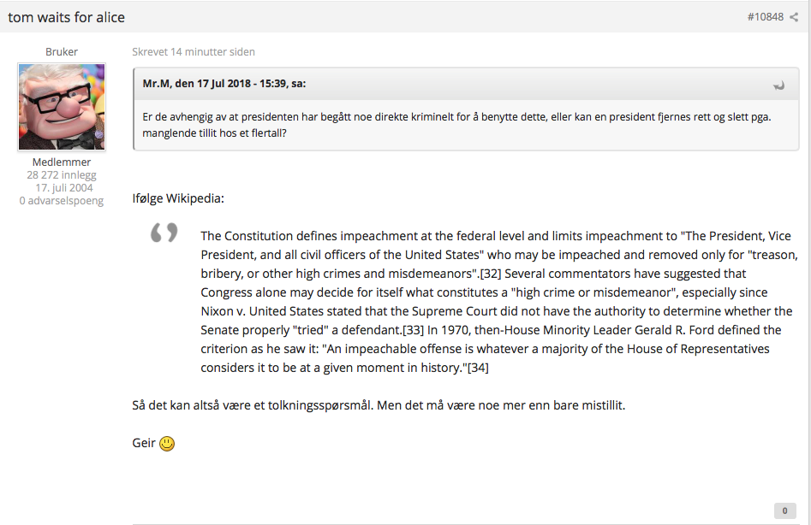Click the [33] citation reference

413,330
